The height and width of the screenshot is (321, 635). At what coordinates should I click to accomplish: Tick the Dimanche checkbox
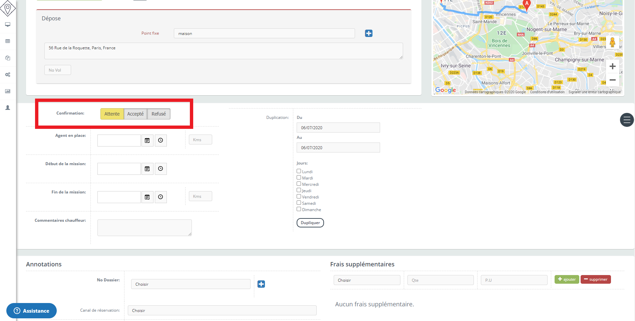tap(299, 209)
